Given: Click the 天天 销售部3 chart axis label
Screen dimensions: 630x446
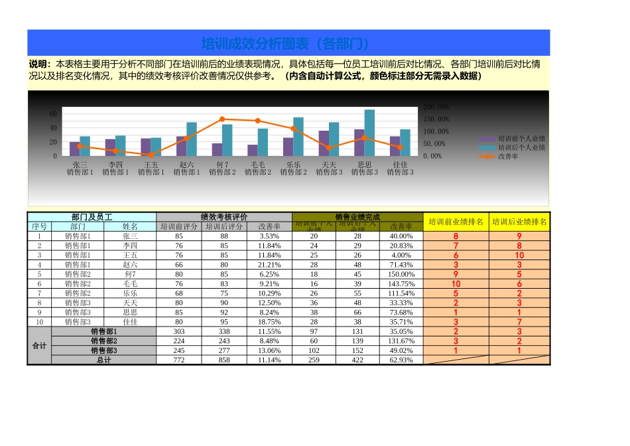Looking at the screenshot, I should [329, 169].
